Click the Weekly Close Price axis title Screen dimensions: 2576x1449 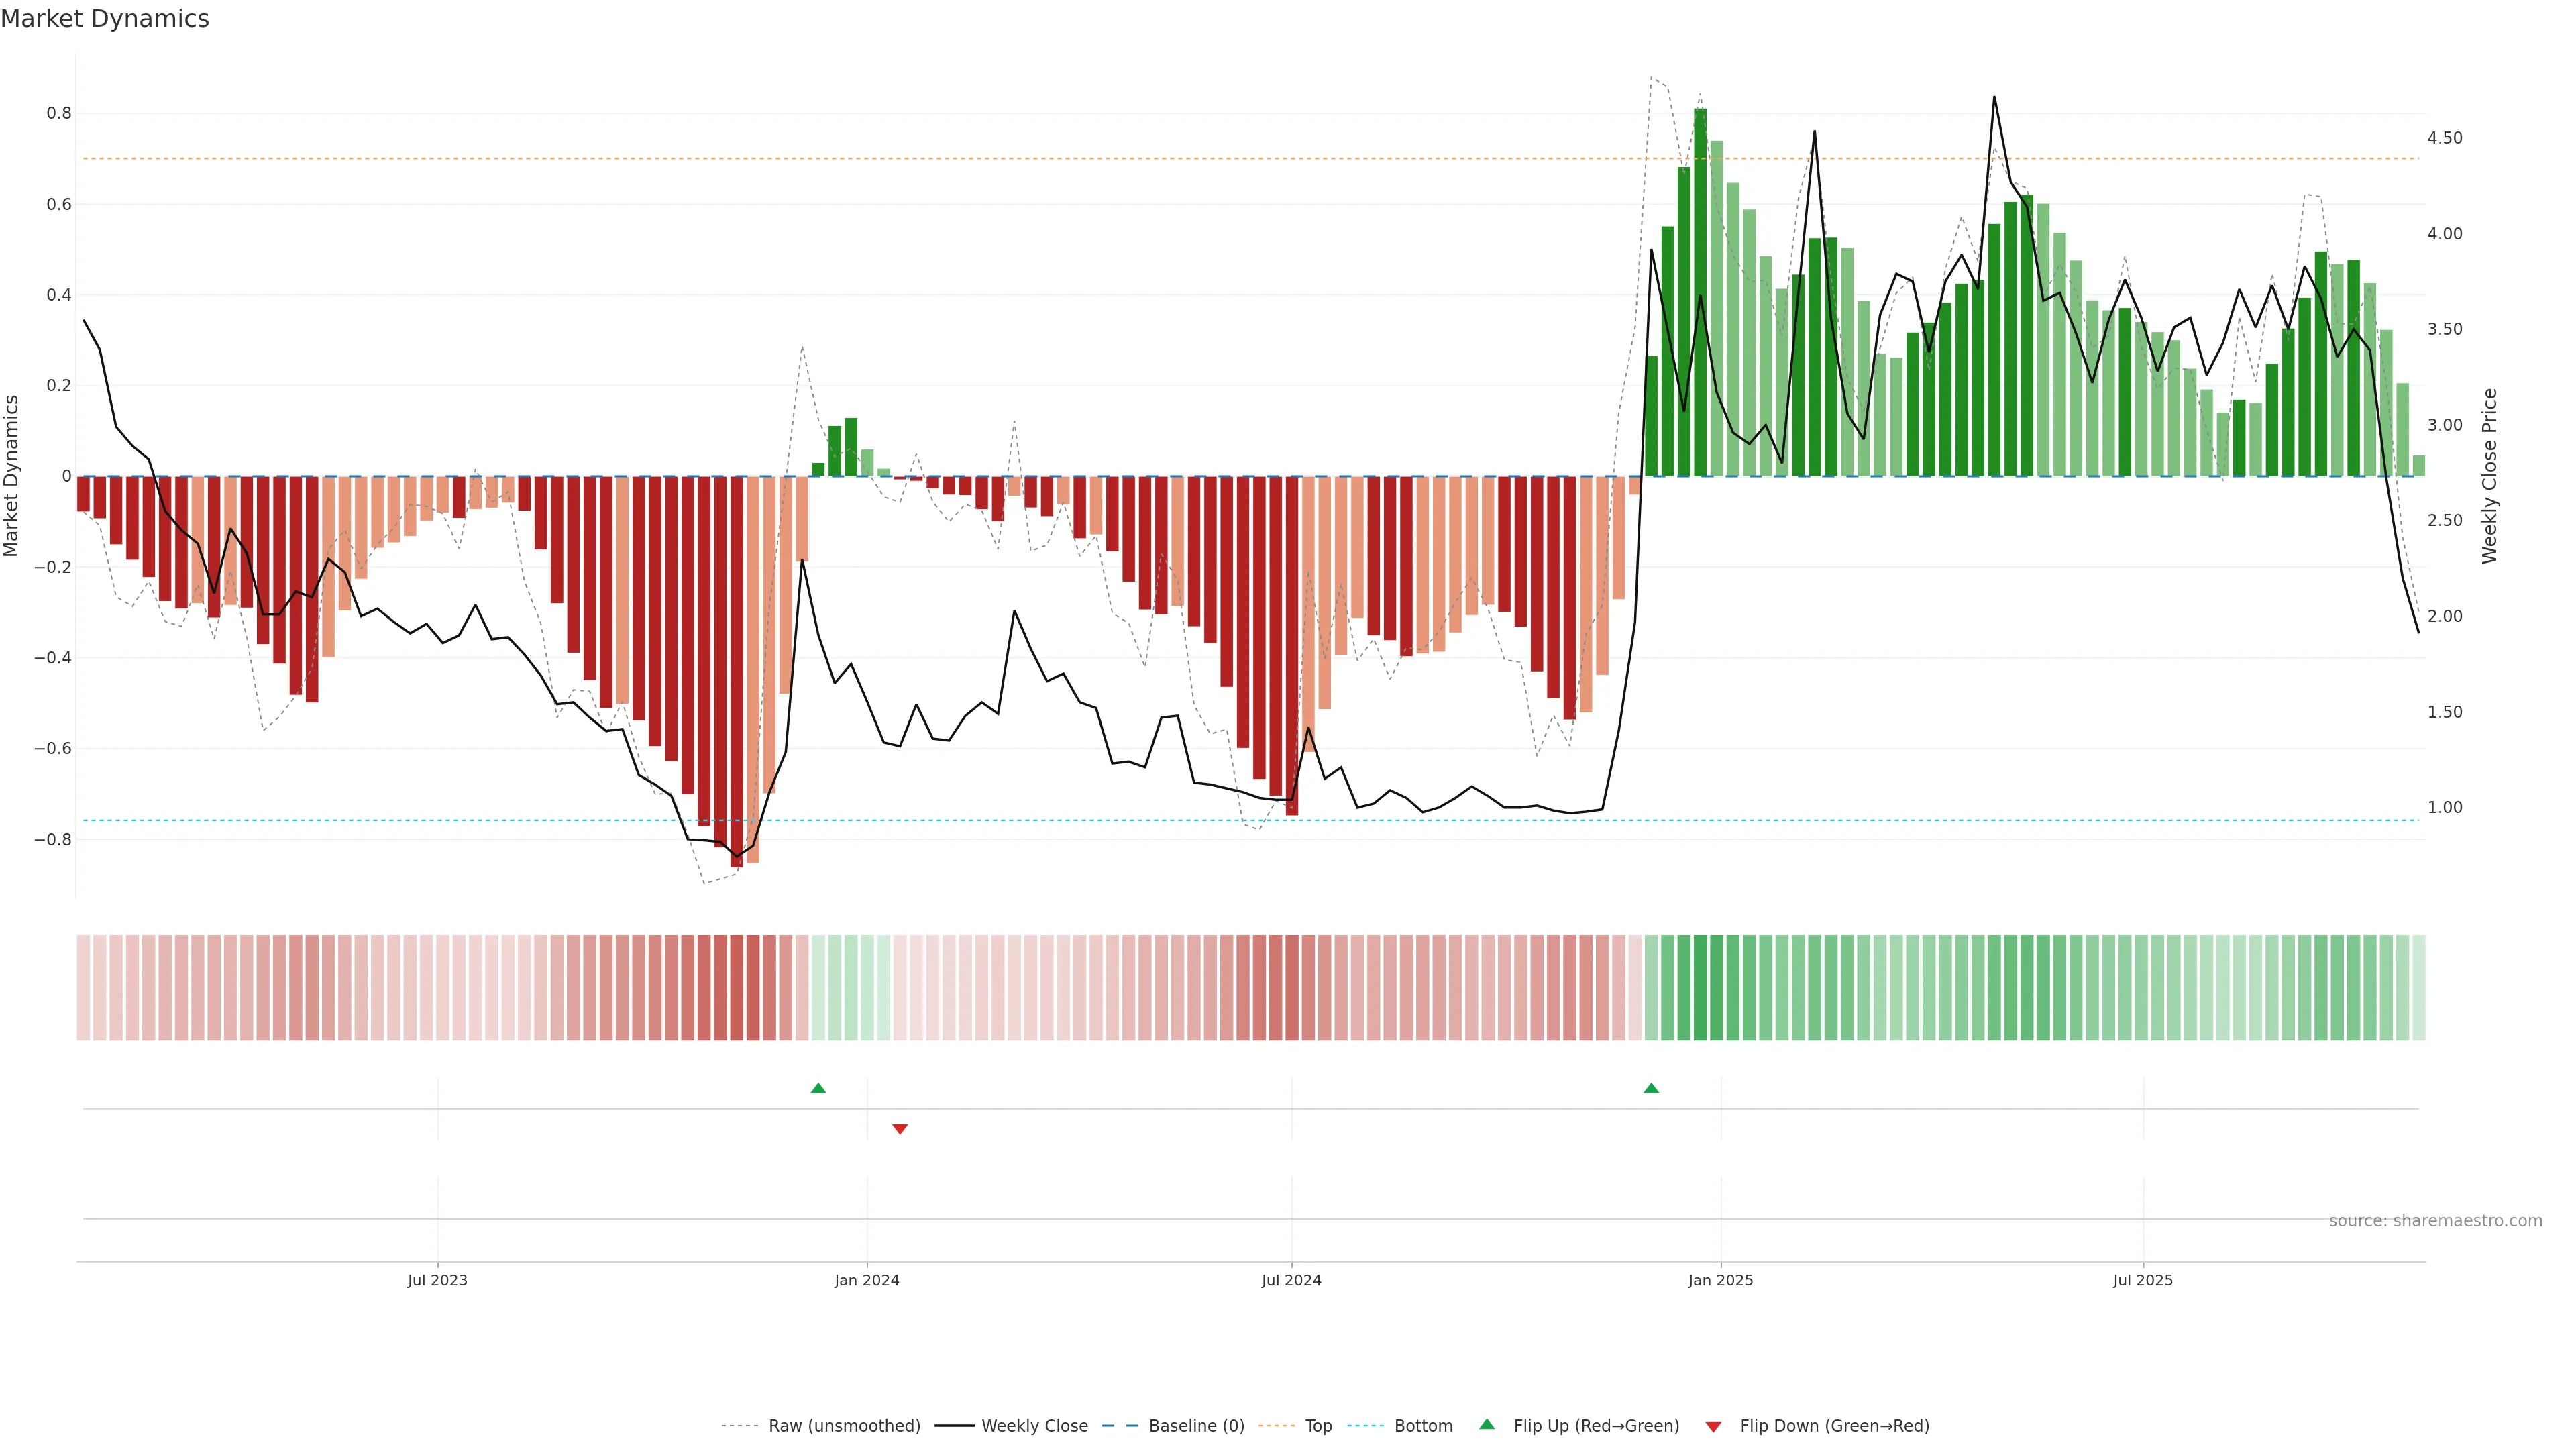coord(2489,476)
